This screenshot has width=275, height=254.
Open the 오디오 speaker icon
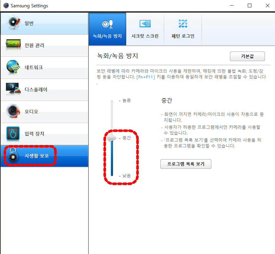click(13, 111)
